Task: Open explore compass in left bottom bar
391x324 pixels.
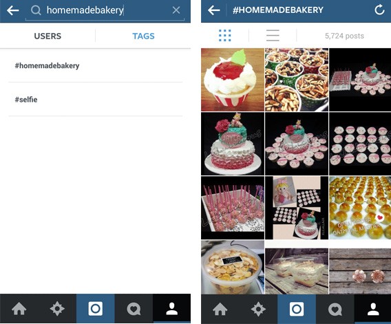Action: pos(57,309)
